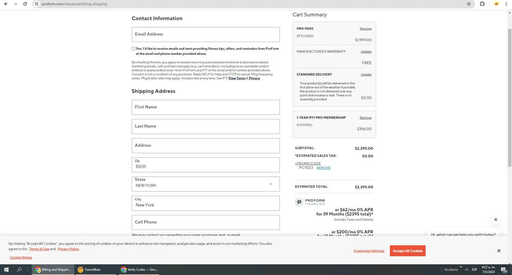Image resolution: width=512 pixels, height=275 pixels.
Task: Click the IFIT1YPRO product code
Action: click(304, 125)
